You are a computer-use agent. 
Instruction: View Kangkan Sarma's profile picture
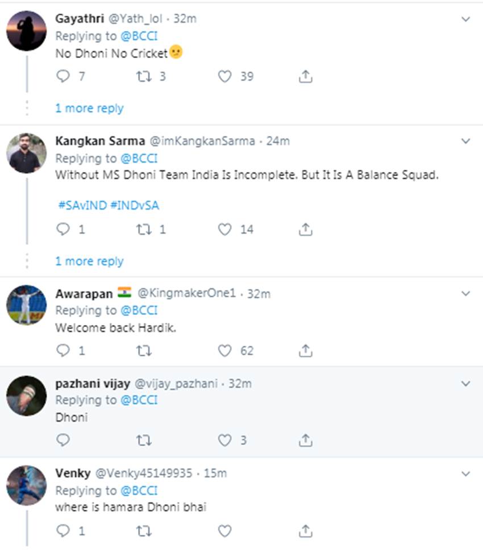pos(27,153)
